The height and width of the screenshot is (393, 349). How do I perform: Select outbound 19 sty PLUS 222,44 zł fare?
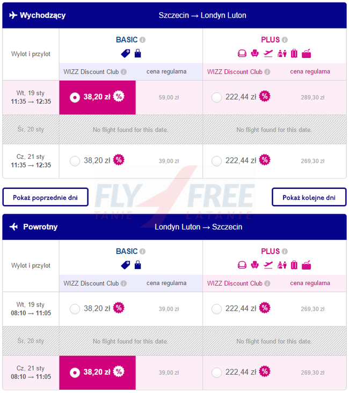[217, 97]
